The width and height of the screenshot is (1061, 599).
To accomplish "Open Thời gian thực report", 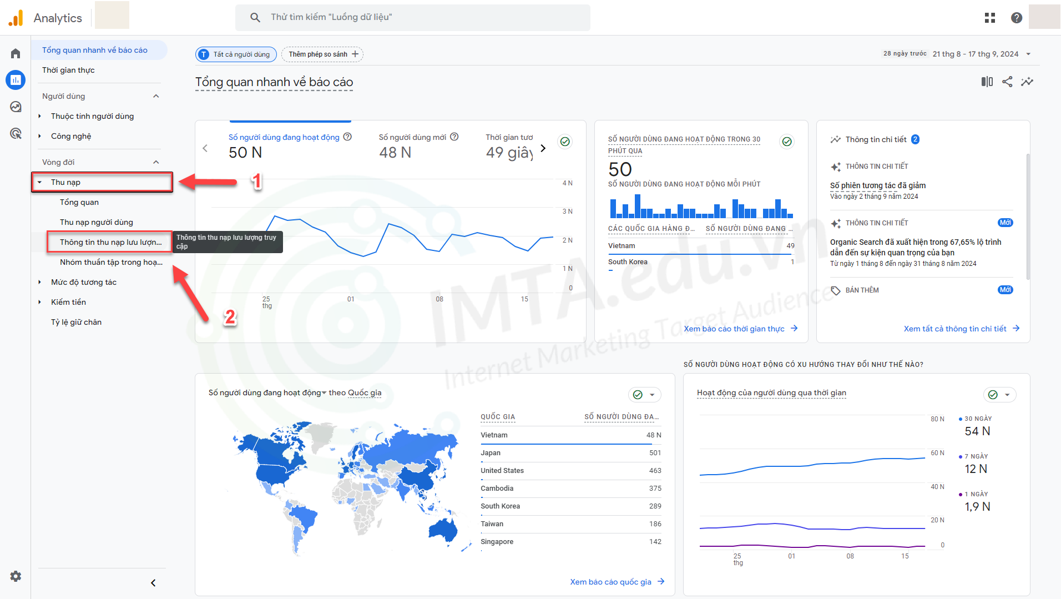I will 68,70.
